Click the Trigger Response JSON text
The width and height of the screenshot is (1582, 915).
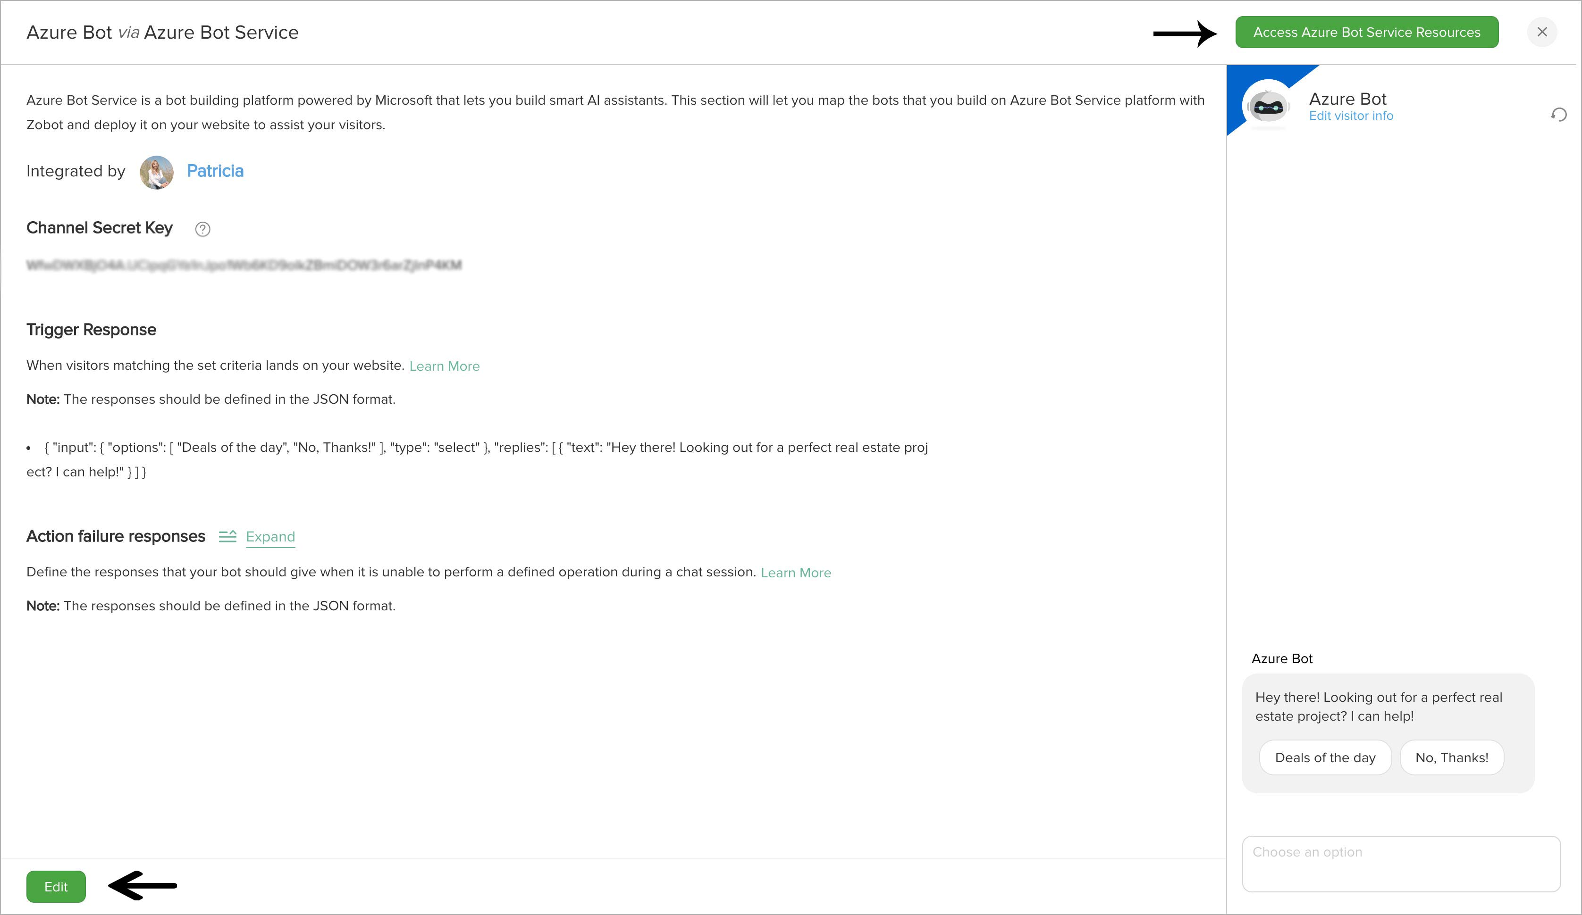pyautogui.click(x=477, y=459)
